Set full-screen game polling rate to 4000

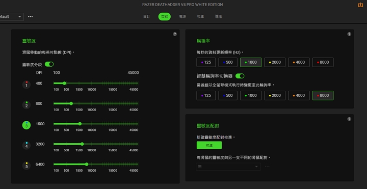coord(299,95)
